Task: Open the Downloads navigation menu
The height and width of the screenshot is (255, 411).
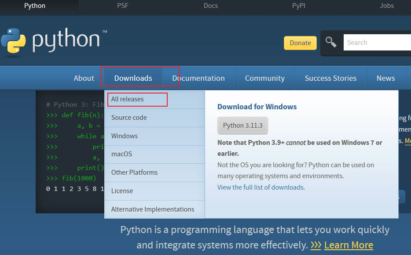Action: click(133, 78)
